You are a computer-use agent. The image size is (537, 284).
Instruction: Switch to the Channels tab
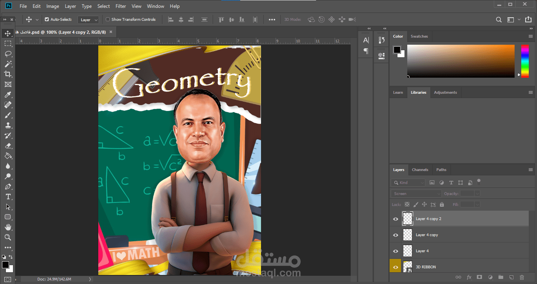point(420,170)
